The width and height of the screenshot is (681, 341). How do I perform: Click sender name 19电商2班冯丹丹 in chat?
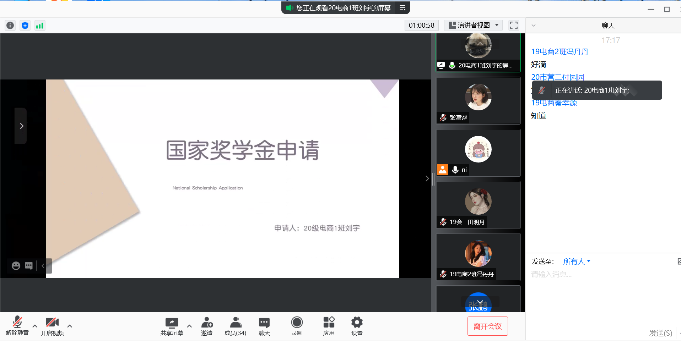[x=560, y=52]
